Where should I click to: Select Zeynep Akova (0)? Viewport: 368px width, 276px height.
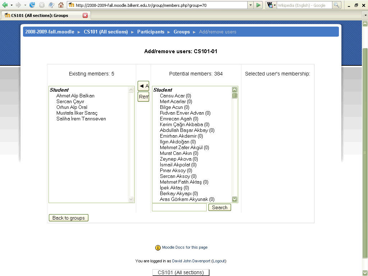tap(179, 159)
